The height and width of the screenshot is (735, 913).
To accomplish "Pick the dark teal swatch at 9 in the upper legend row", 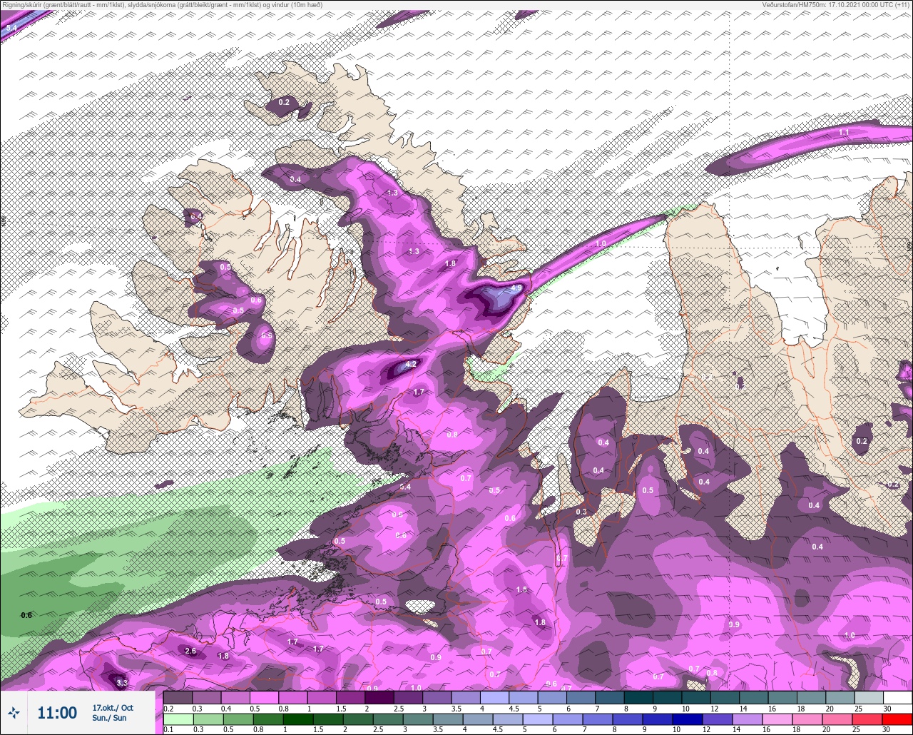I will 668,698.
